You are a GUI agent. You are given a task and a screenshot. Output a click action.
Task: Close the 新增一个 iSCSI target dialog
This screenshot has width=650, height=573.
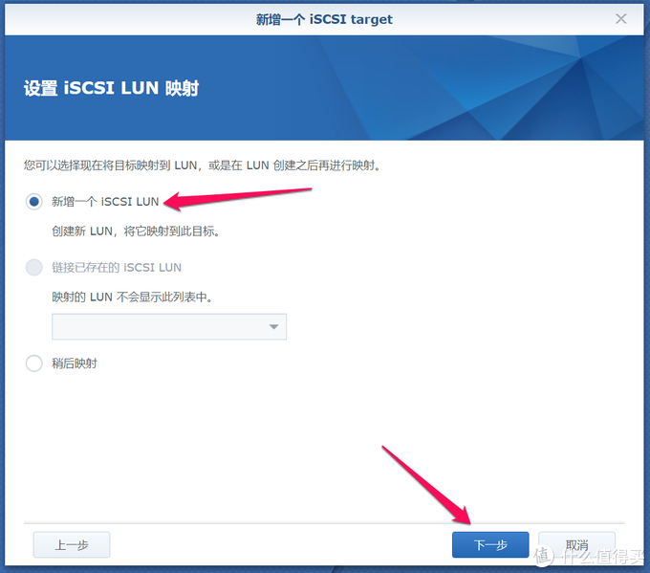pyautogui.click(x=620, y=19)
